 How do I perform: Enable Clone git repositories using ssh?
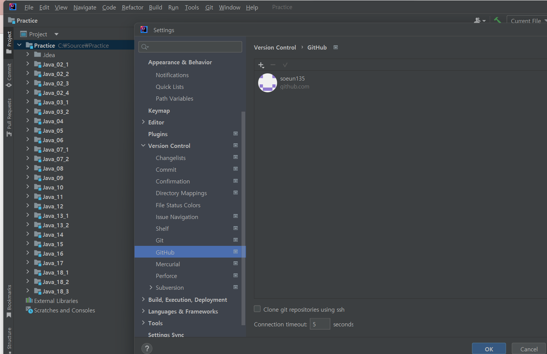coord(257,309)
